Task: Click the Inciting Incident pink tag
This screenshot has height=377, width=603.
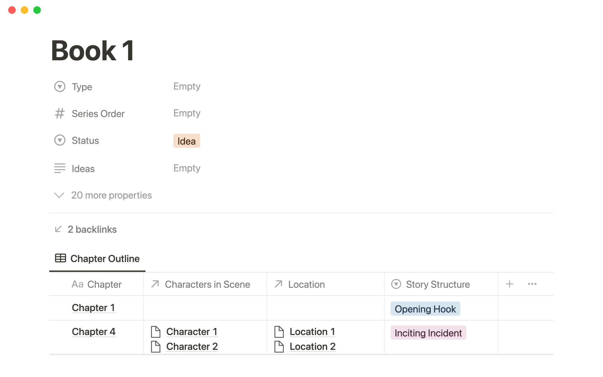Action: tap(428, 333)
